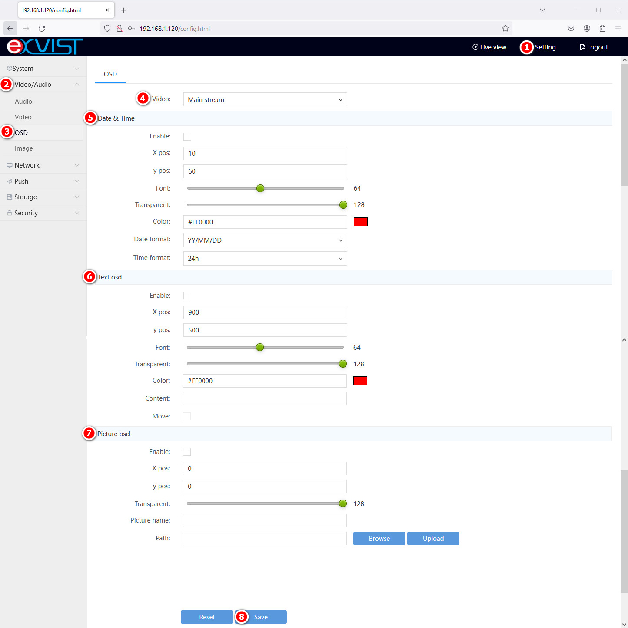The width and height of the screenshot is (628, 628).
Task: Switch to the OSD tab
Action: [110, 74]
